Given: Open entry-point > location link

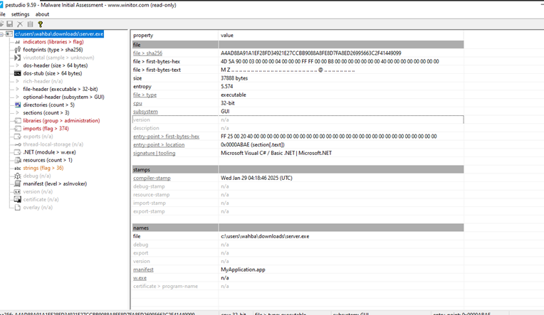Looking at the screenshot, I should point(159,145).
